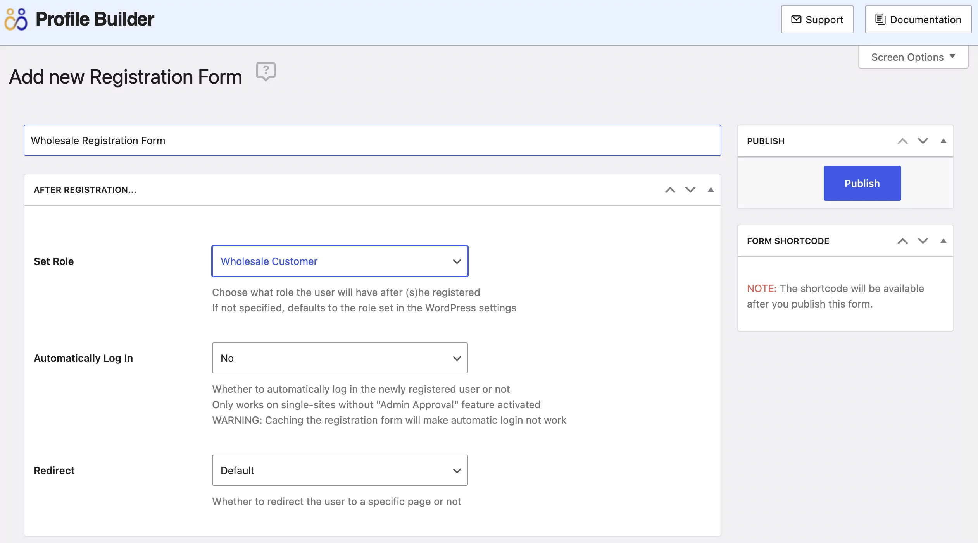This screenshot has height=543, width=978.
Task: Click the document icon in the Documentation button
Action: click(x=880, y=19)
